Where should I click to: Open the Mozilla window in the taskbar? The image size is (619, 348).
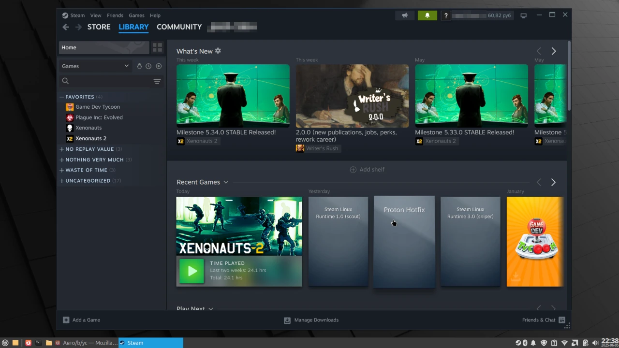pyautogui.click(x=86, y=343)
